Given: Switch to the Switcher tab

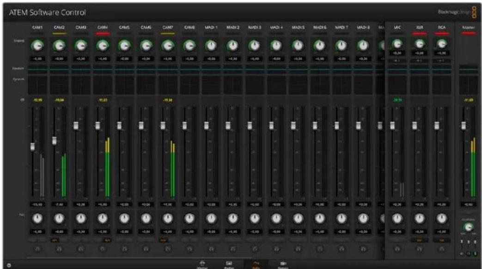Looking at the screenshot, I should [x=202, y=265].
